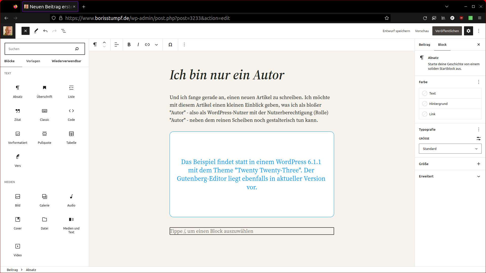
Task: Insert a Vorformatiert block
Action: (18, 138)
